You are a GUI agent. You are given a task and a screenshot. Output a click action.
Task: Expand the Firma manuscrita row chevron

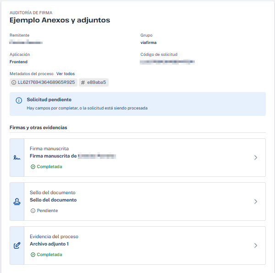pos(255,158)
